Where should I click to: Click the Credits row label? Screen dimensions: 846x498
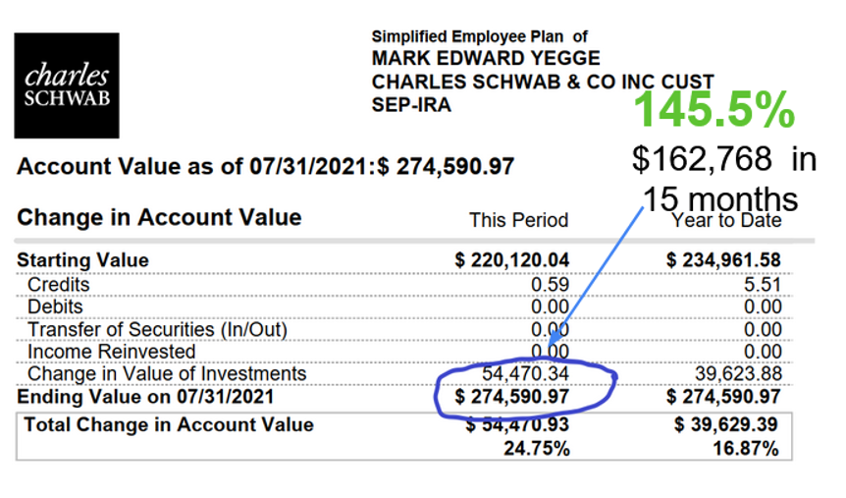coord(59,285)
